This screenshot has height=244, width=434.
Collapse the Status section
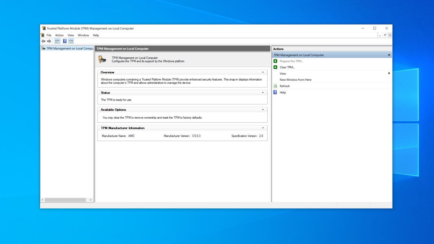pyautogui.click(x=263, y=93)
